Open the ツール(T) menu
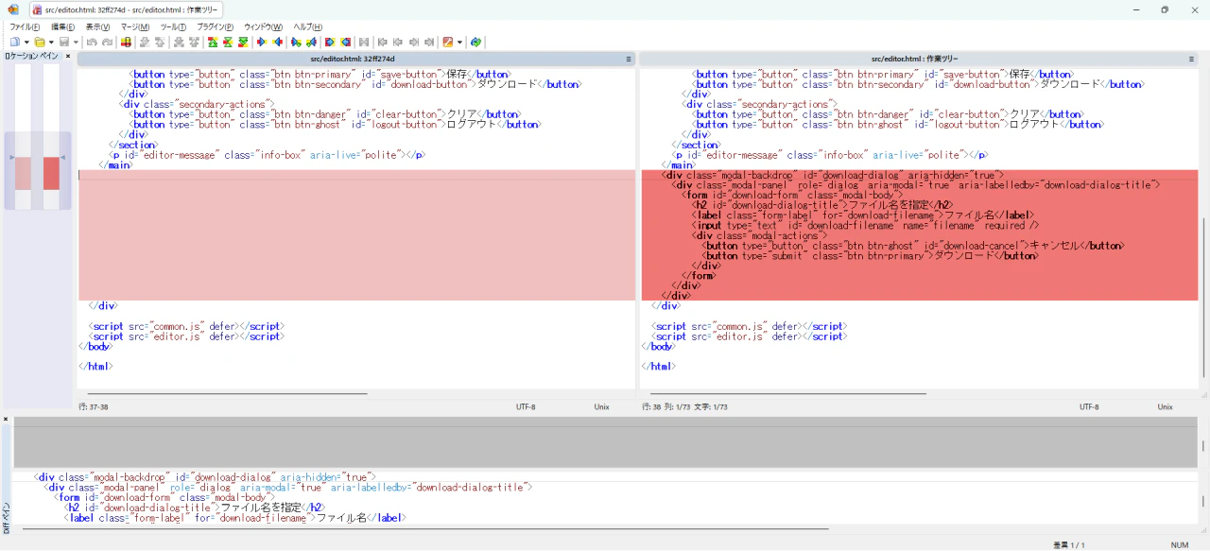Viewport: 1210px width, 551px height. [173, 26]
